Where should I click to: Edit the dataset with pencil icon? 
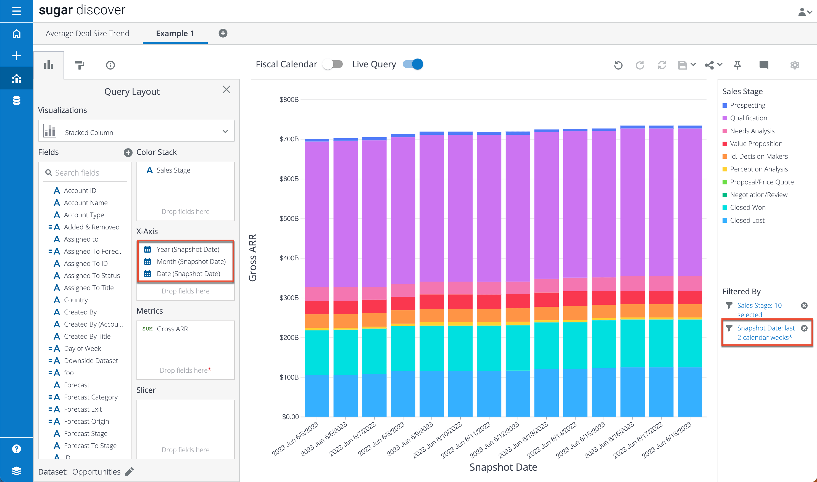(x=129, y=472)
